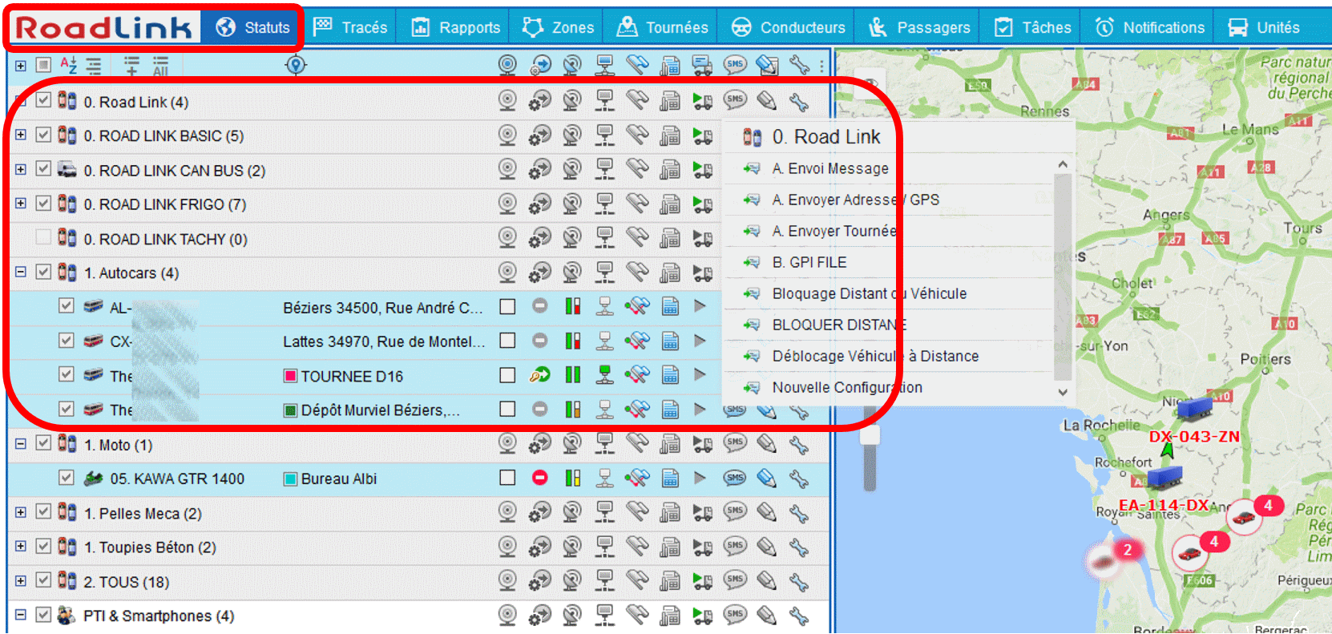Click the red stop icon for KAWA GTR 1400
This screenshot has height=634, width=1332.
tap(539, 478)
